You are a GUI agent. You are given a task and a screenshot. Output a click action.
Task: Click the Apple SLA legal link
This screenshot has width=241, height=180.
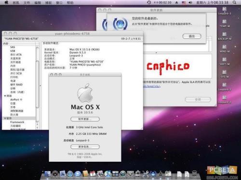pos(152,86)
